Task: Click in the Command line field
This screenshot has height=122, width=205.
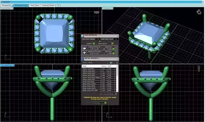Action: pyautogui.click(x=102, y=2)
